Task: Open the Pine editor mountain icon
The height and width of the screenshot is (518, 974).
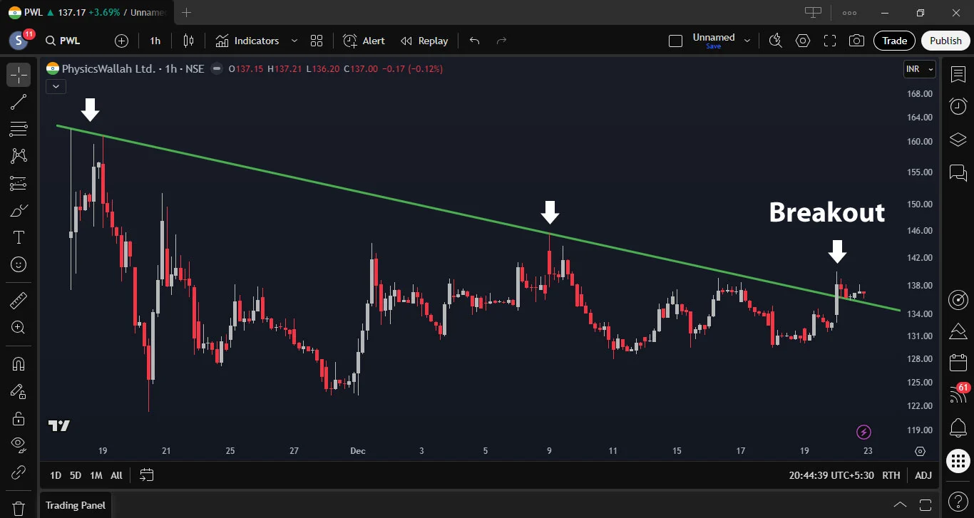Action: (958, 331)
